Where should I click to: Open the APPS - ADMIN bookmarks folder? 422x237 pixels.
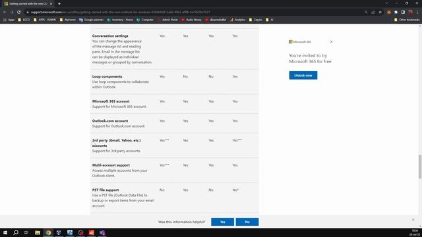(45, 20)
